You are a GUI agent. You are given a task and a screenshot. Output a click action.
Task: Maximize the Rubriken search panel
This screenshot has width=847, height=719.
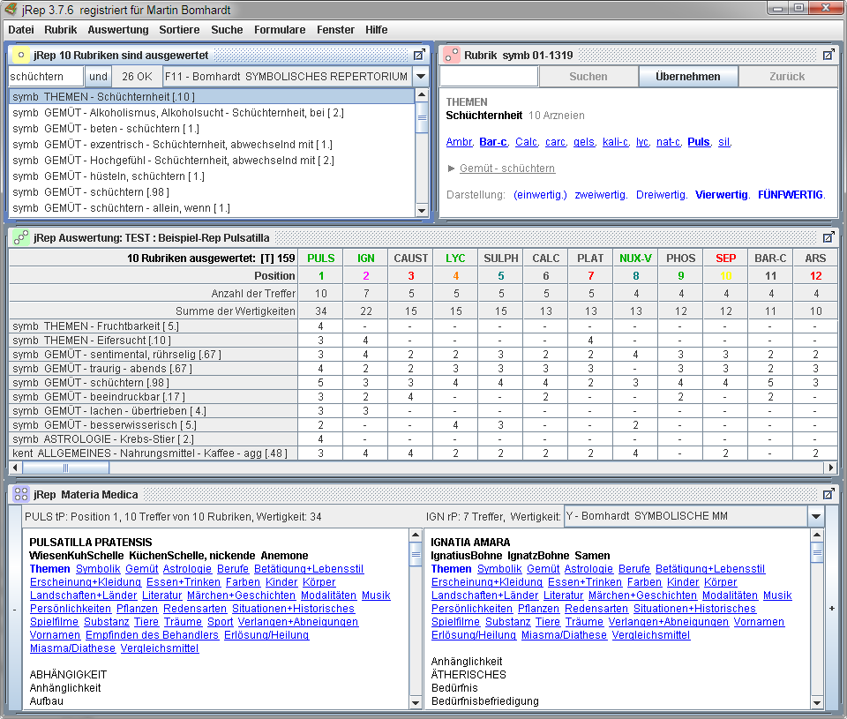419,55
